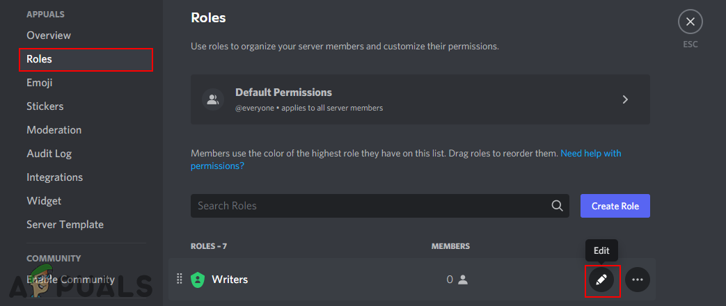Click the members icon in Default Permissions
This screenshot has width=726, height=306.
click(213, 99)
